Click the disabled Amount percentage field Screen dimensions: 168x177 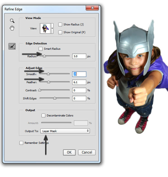[81, 123]
